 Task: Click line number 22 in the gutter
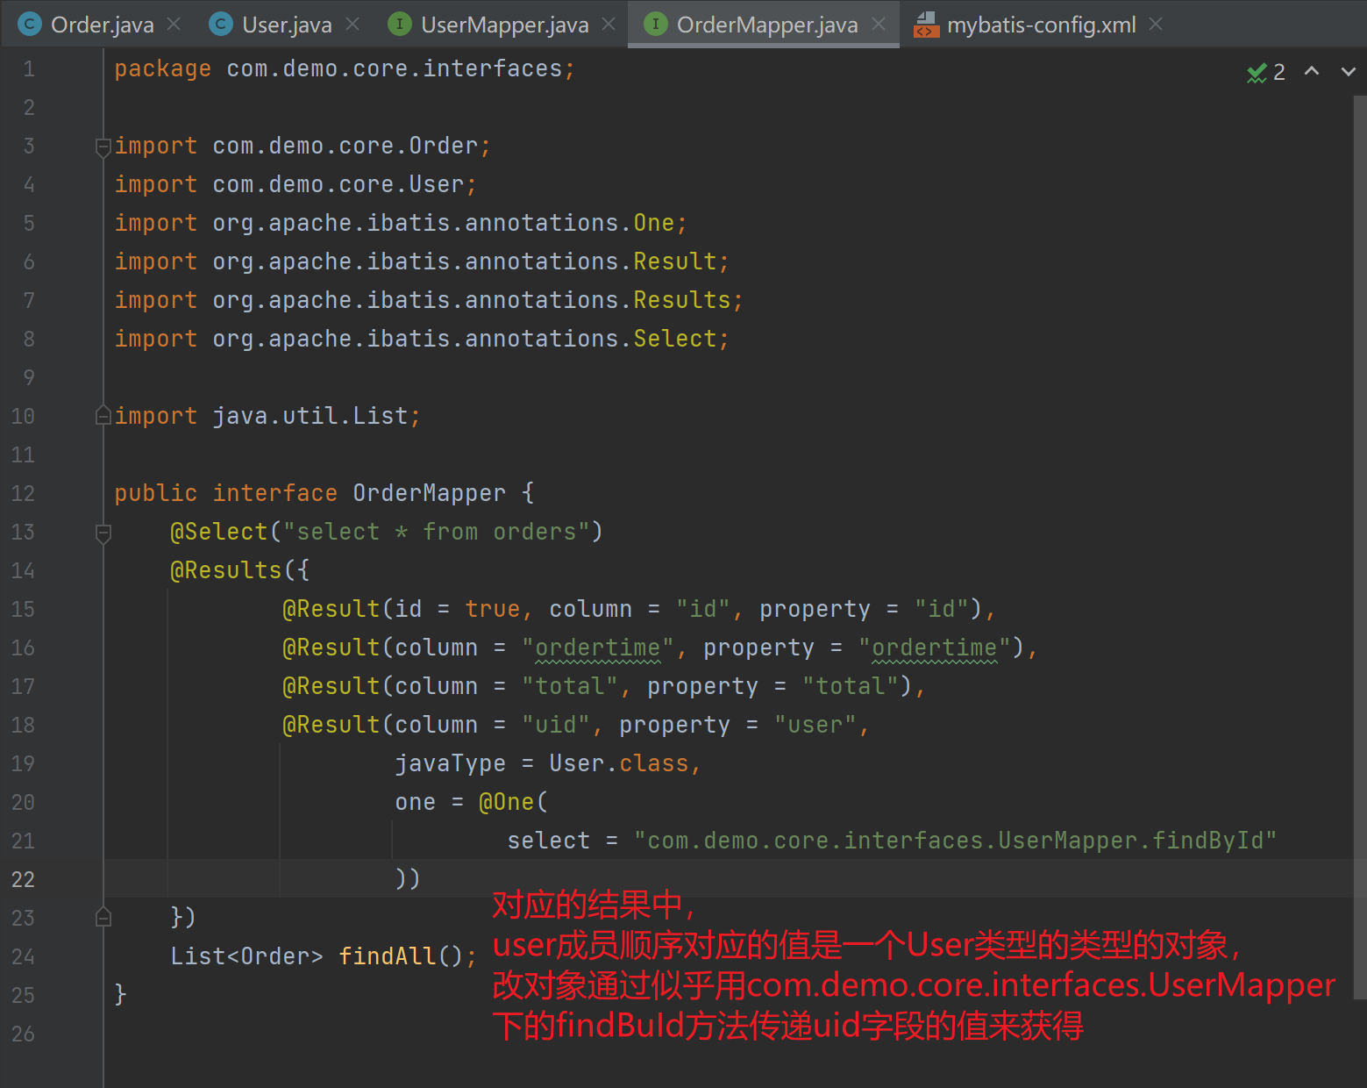tap(23, 879)
